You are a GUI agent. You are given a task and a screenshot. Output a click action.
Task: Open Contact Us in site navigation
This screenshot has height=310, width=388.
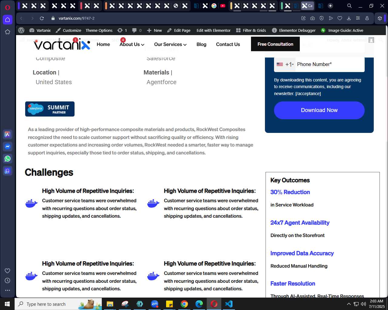228,44
